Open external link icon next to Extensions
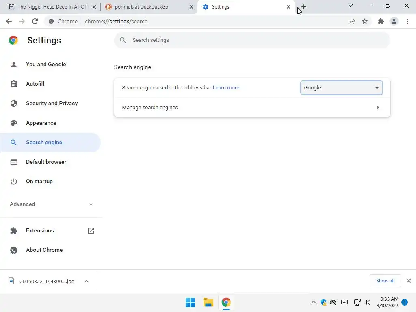The width and height of the screenshot is (416, 312). point(91,231)
